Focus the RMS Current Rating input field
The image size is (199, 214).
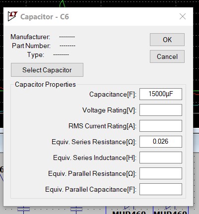161,126
